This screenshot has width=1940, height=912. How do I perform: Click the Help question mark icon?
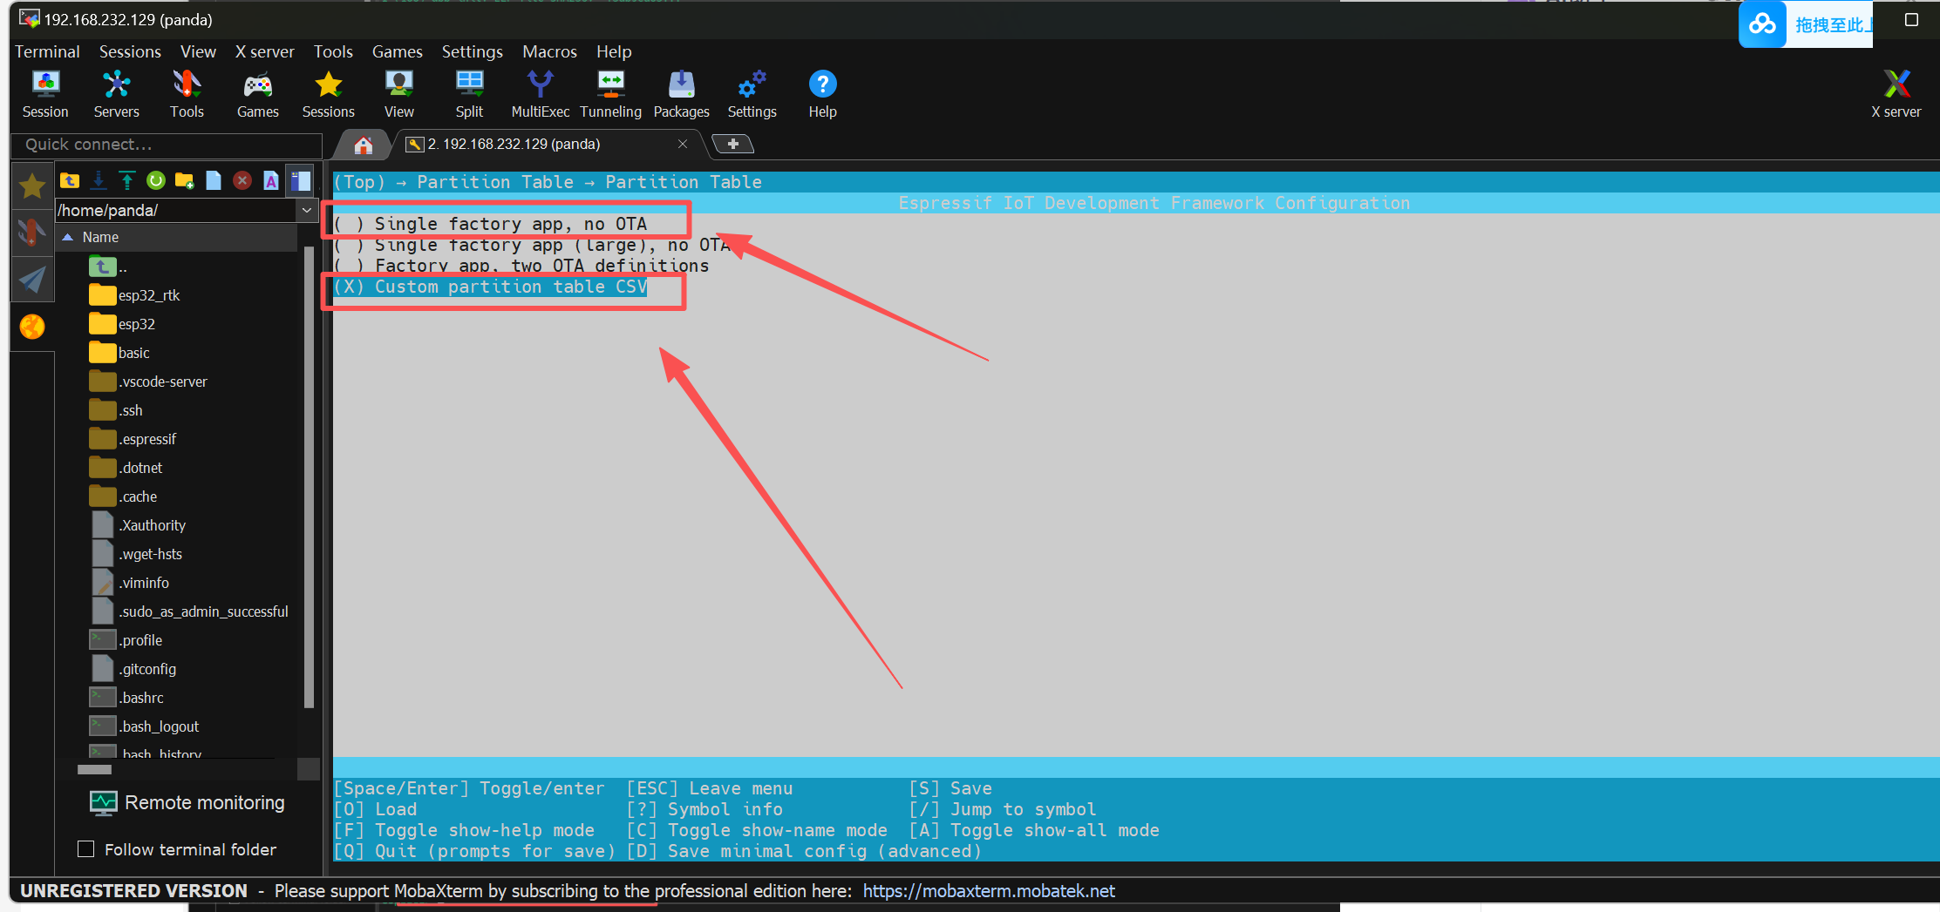coord(822,94)
